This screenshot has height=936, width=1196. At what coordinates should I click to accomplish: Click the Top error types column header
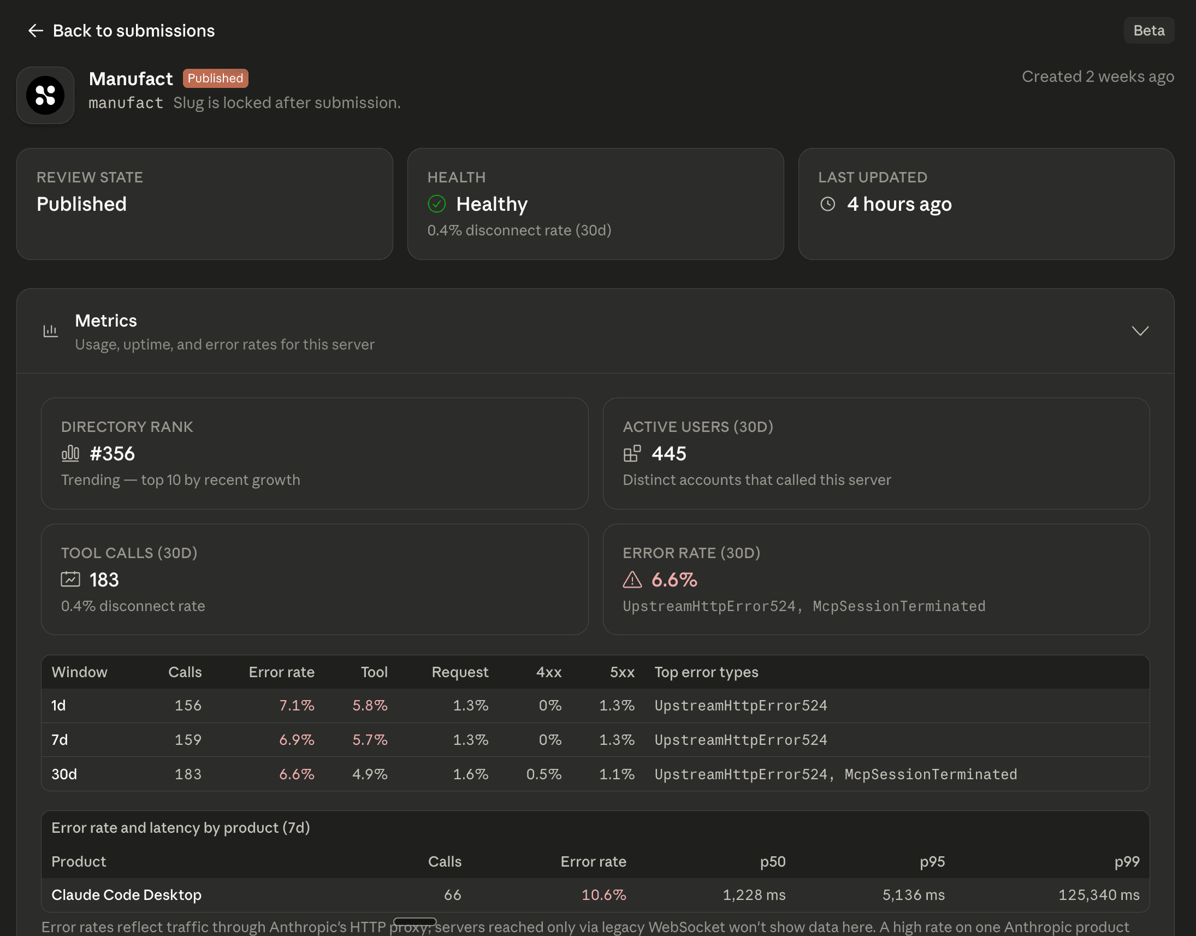[x=707, y=672]
